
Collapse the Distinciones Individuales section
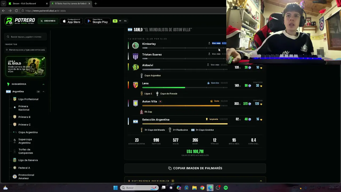click(261, 181)
